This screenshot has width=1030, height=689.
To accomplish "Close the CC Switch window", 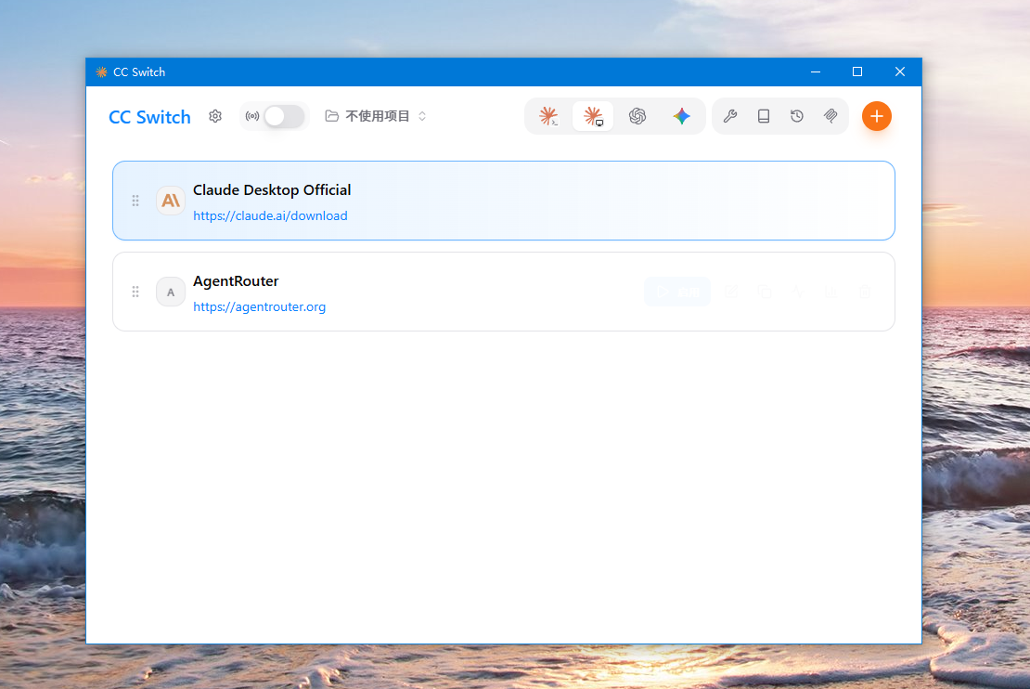I will [x=900, y=71].
